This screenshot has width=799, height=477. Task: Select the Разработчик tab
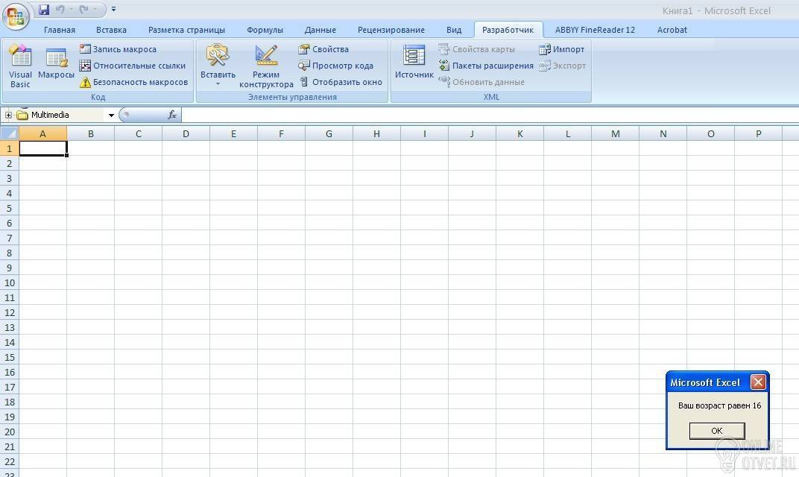pos(508,30)
